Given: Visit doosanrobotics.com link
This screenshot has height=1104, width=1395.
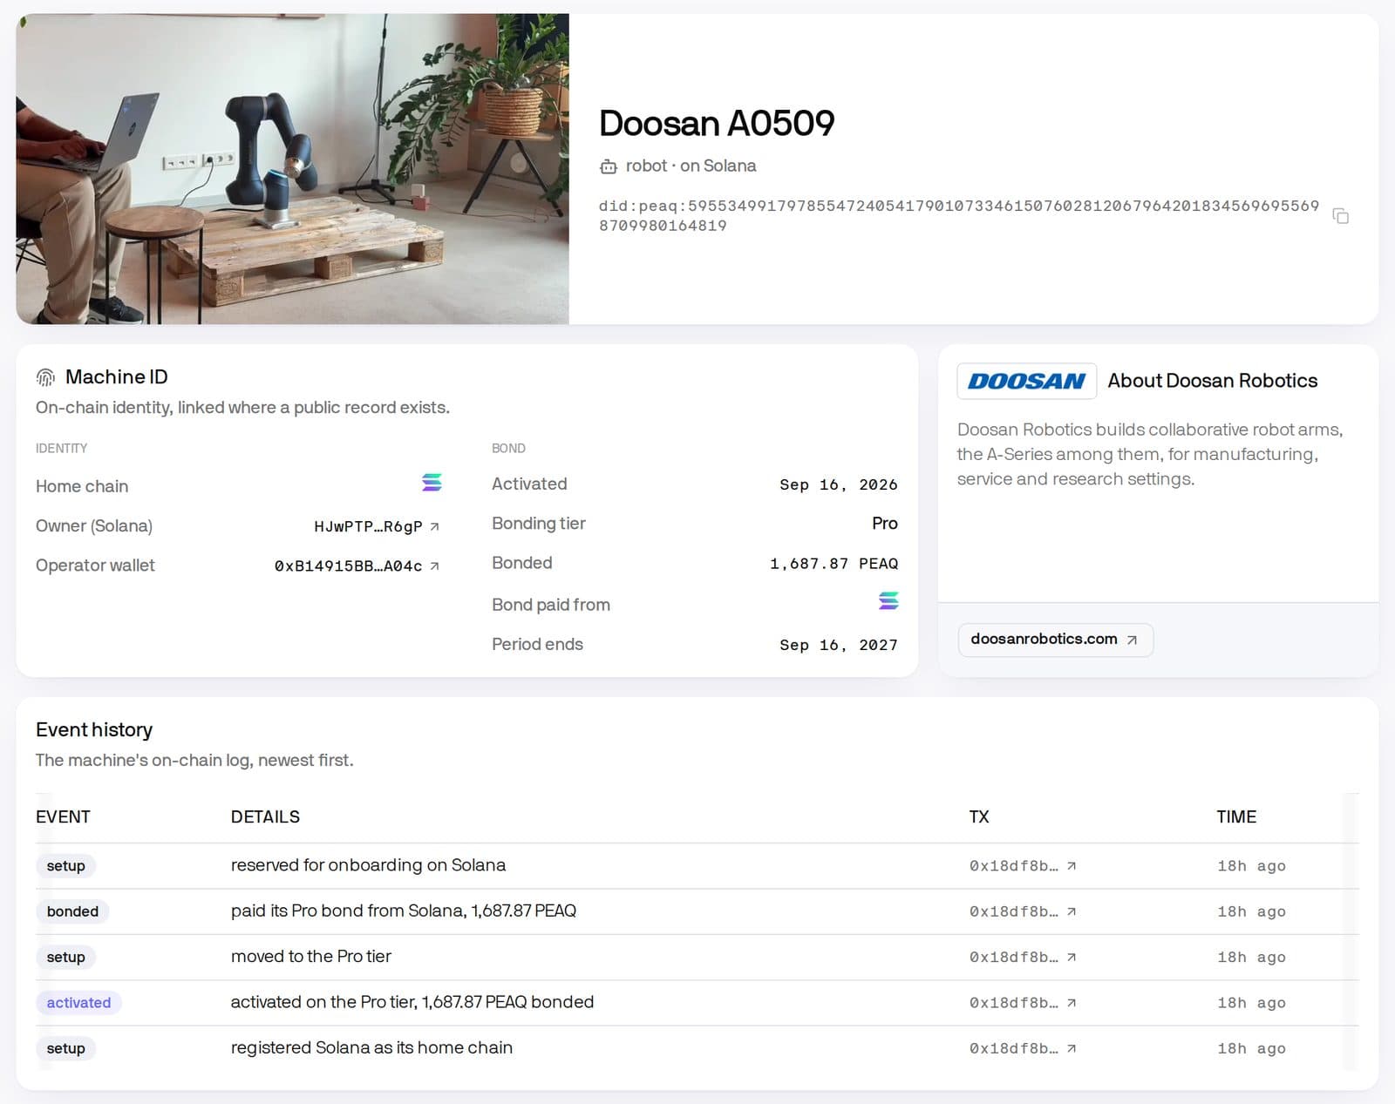Looking at the screenshot, I should coord(1055,640).
